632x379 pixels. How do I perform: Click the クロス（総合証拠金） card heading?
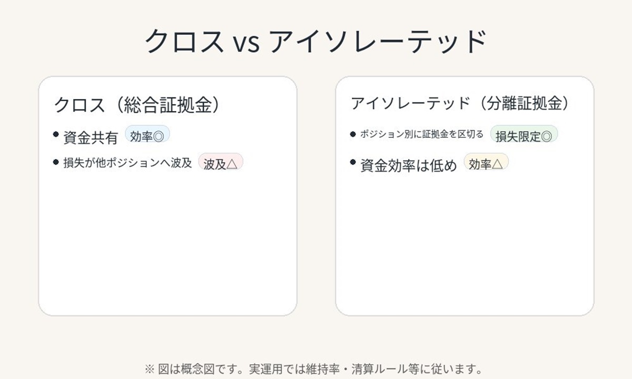136,105
